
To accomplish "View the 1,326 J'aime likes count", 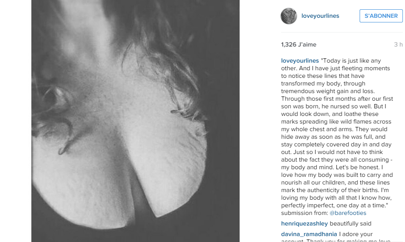I will (299, 44).
